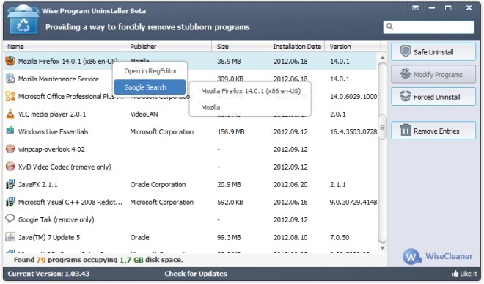Click the thumbs-up Like it icon
This screenshot has height=284, width=484.
pyautogui.click(x=455, y=274)
